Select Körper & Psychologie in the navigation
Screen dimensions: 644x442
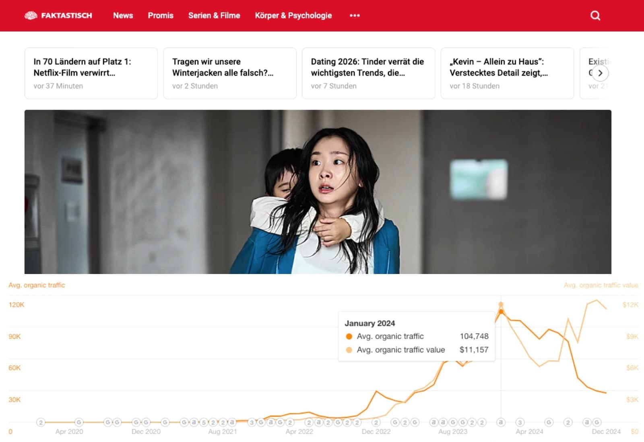click(x=293, y=16)
